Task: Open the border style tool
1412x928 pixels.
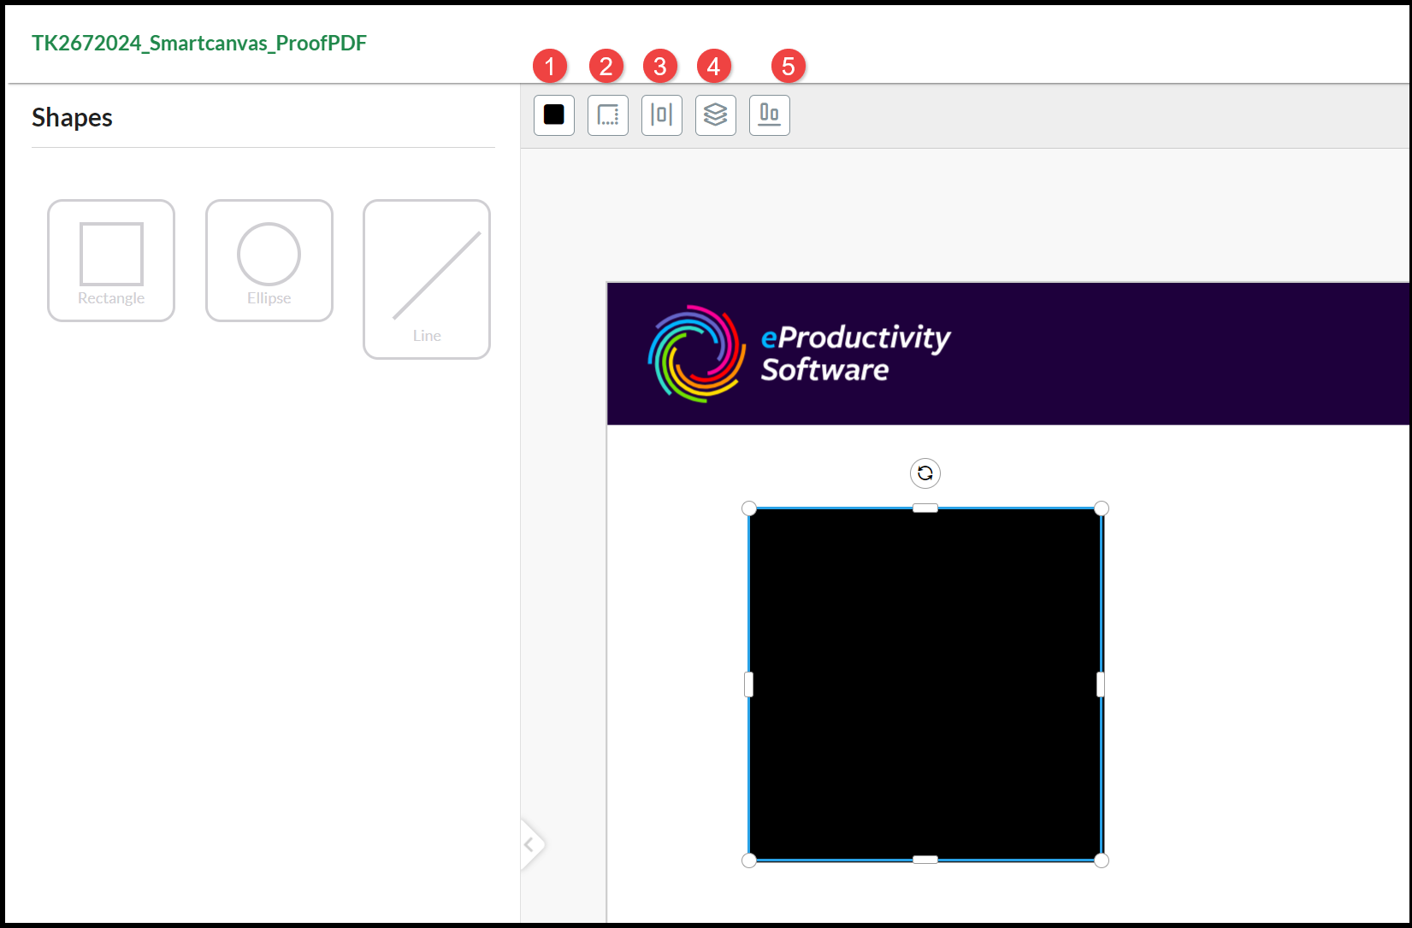Action: click(x=607, y=115)
